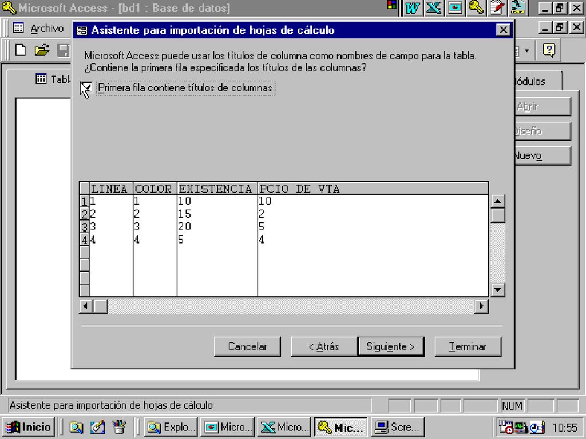Image resolution: width=586 pixels, height=439 pixels.
Task: Click the green system tray icon
Action: [521, 428]
